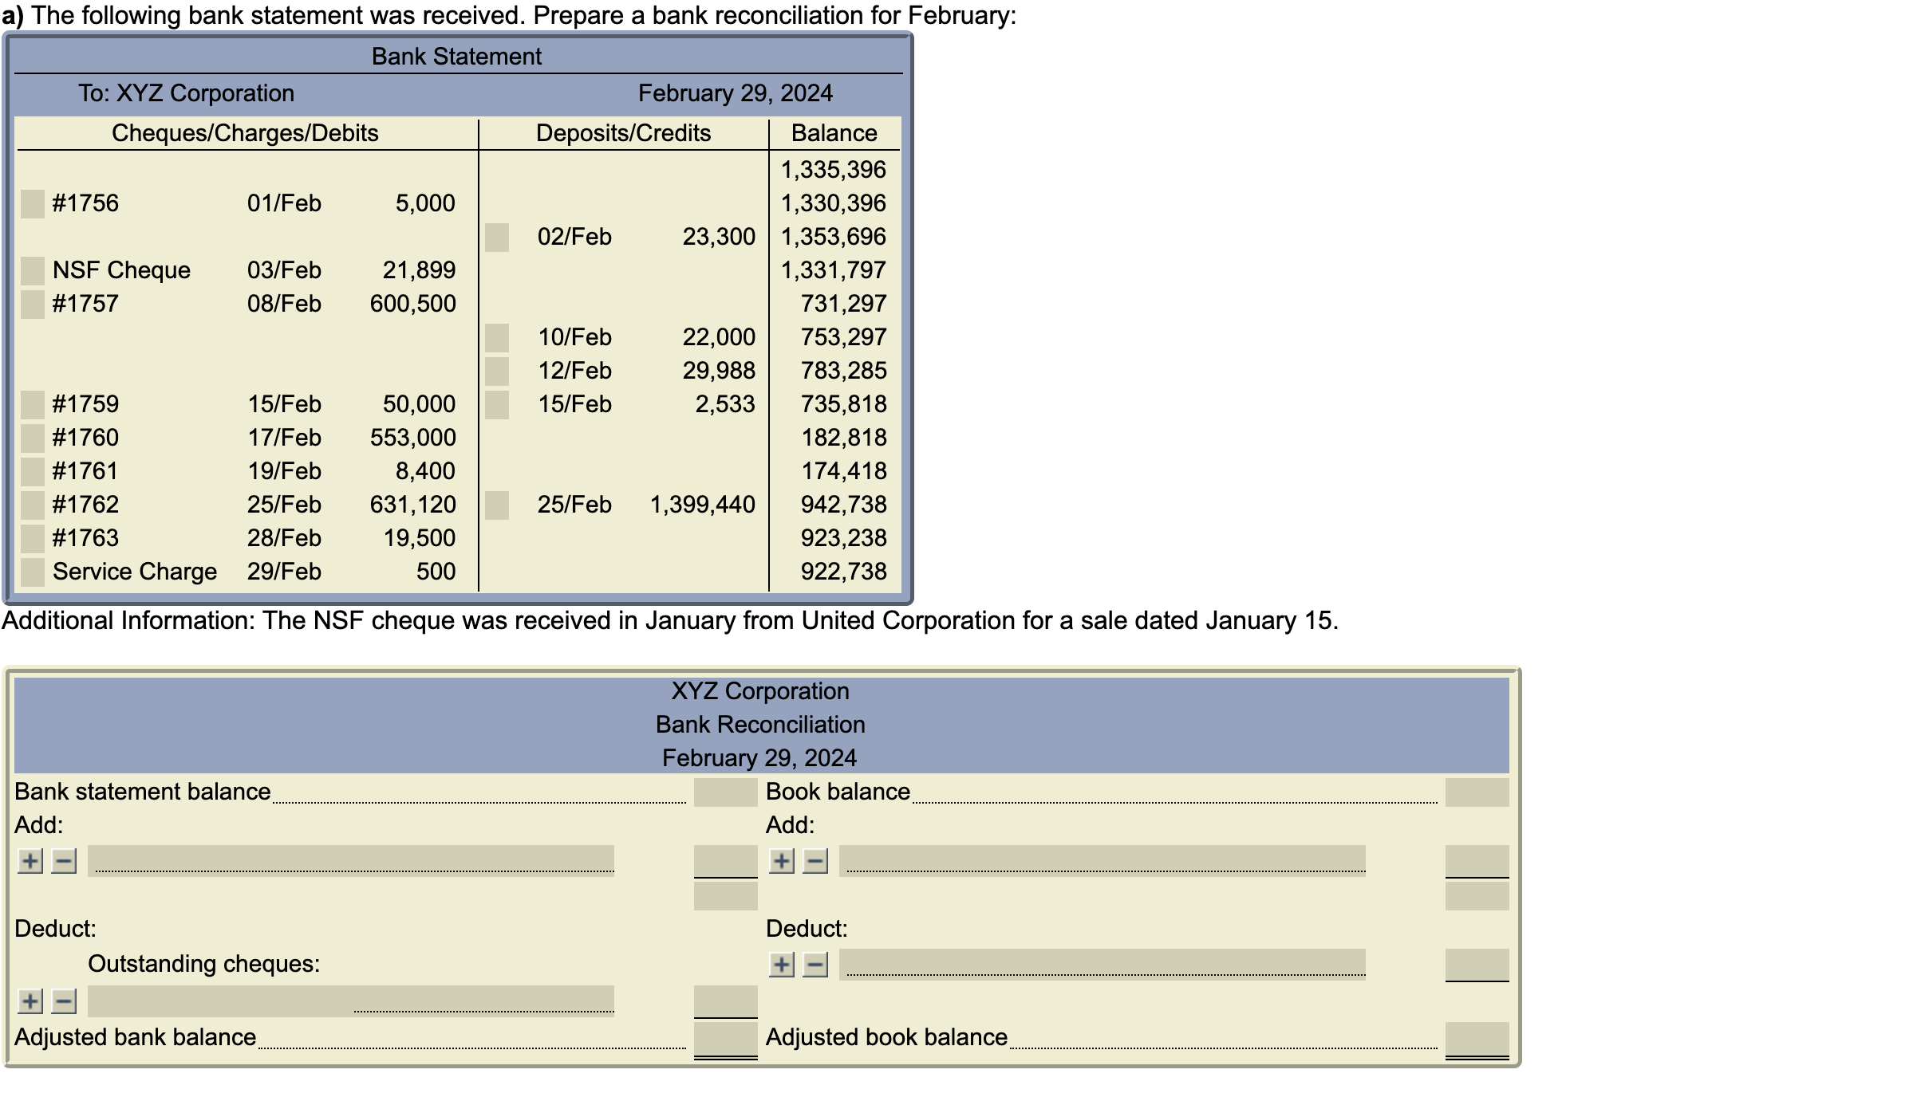Image resolution: width=1921 pixels, height=1097 pixels.
Task: Add a row under Outstanding cheques
Action: (x=30, y=1001)
